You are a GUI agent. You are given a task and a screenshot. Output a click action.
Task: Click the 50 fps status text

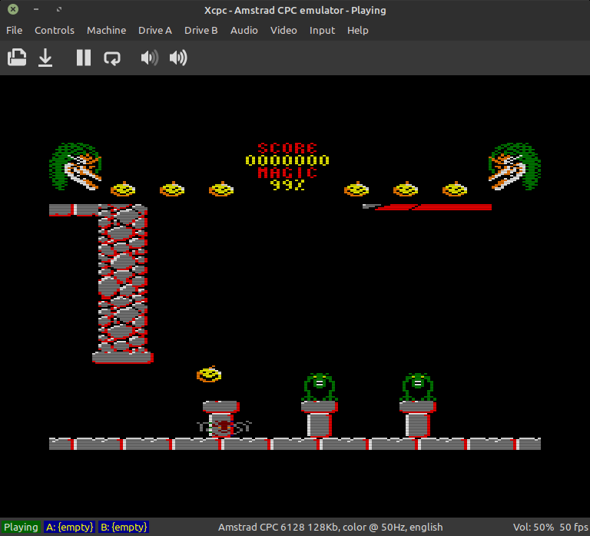point(574,527)
